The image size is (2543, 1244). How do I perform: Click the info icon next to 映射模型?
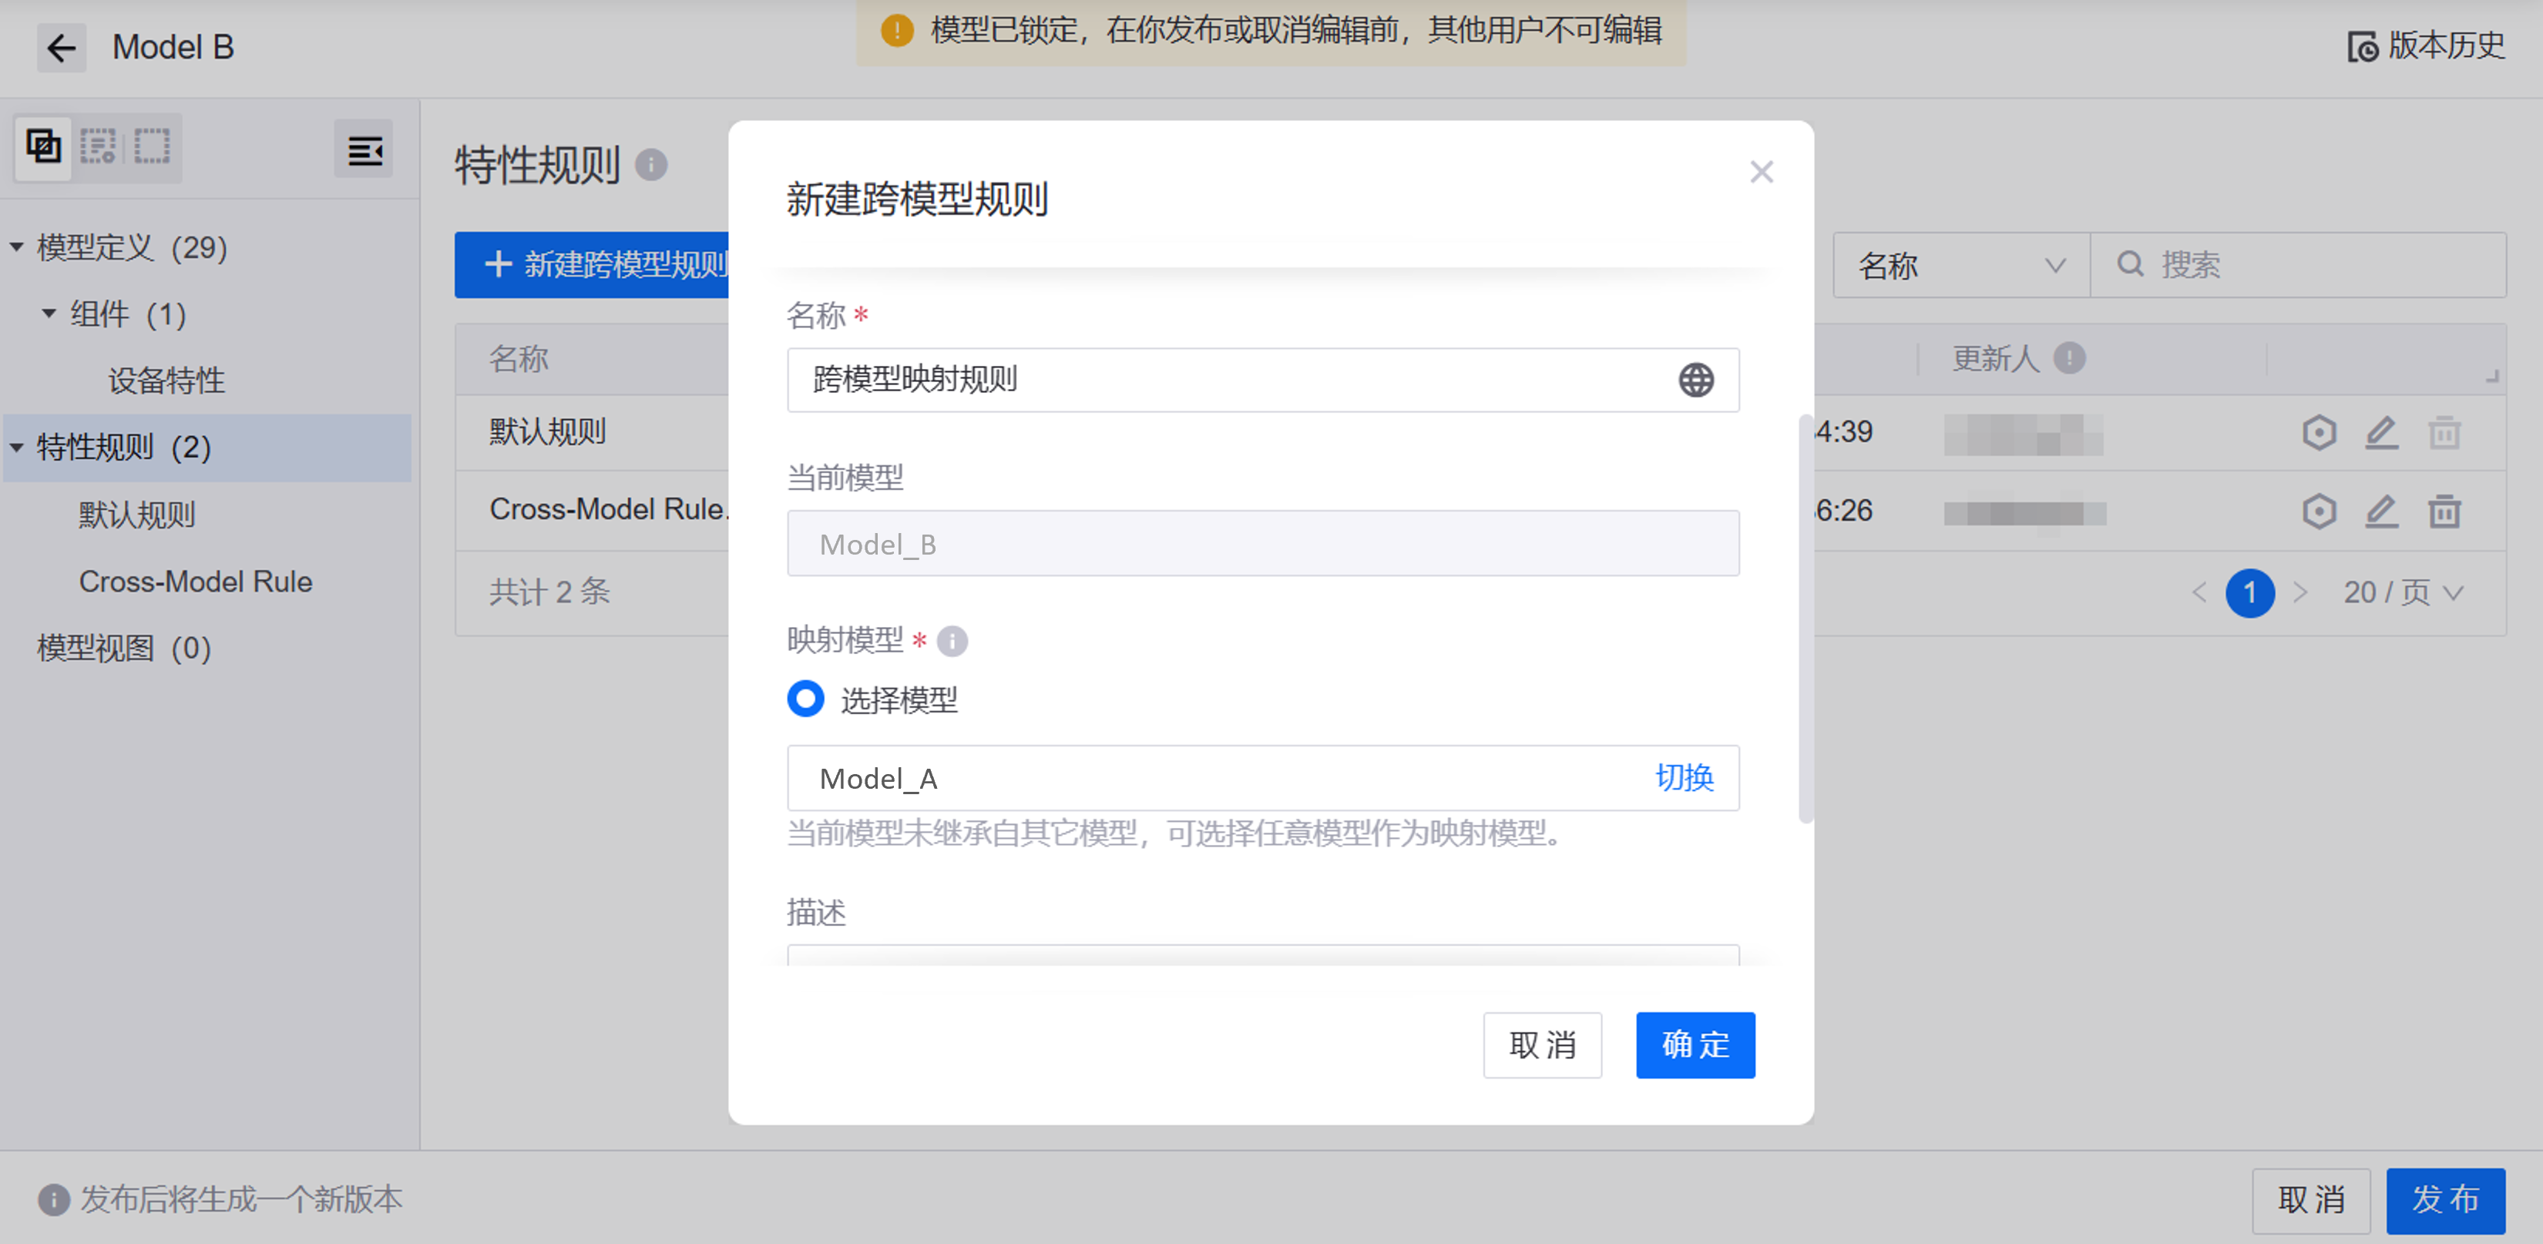click(x=952, y=641)
